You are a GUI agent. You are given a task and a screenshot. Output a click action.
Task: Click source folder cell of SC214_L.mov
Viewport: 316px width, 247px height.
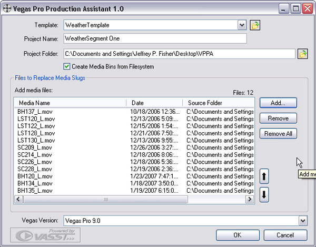click(x=220, y=155)
